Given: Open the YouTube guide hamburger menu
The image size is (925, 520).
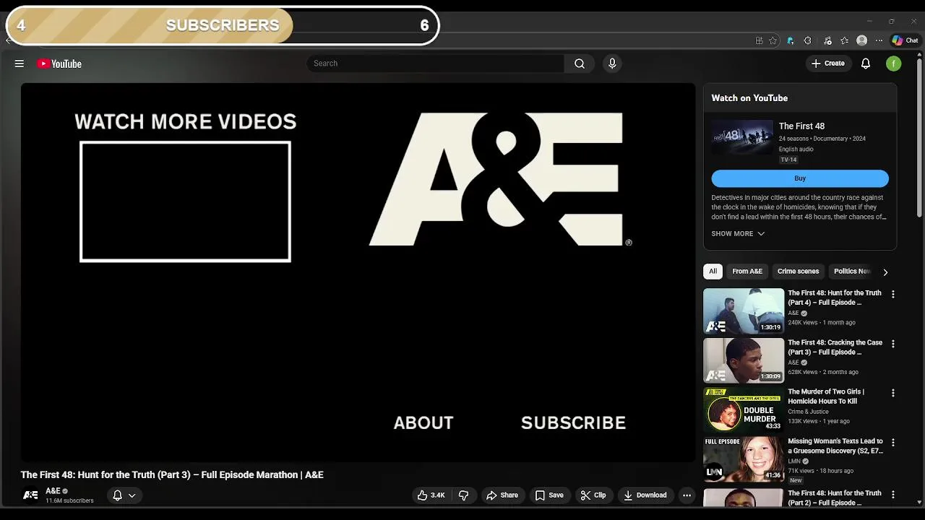Looking at the screenshot, I should 20,64.
